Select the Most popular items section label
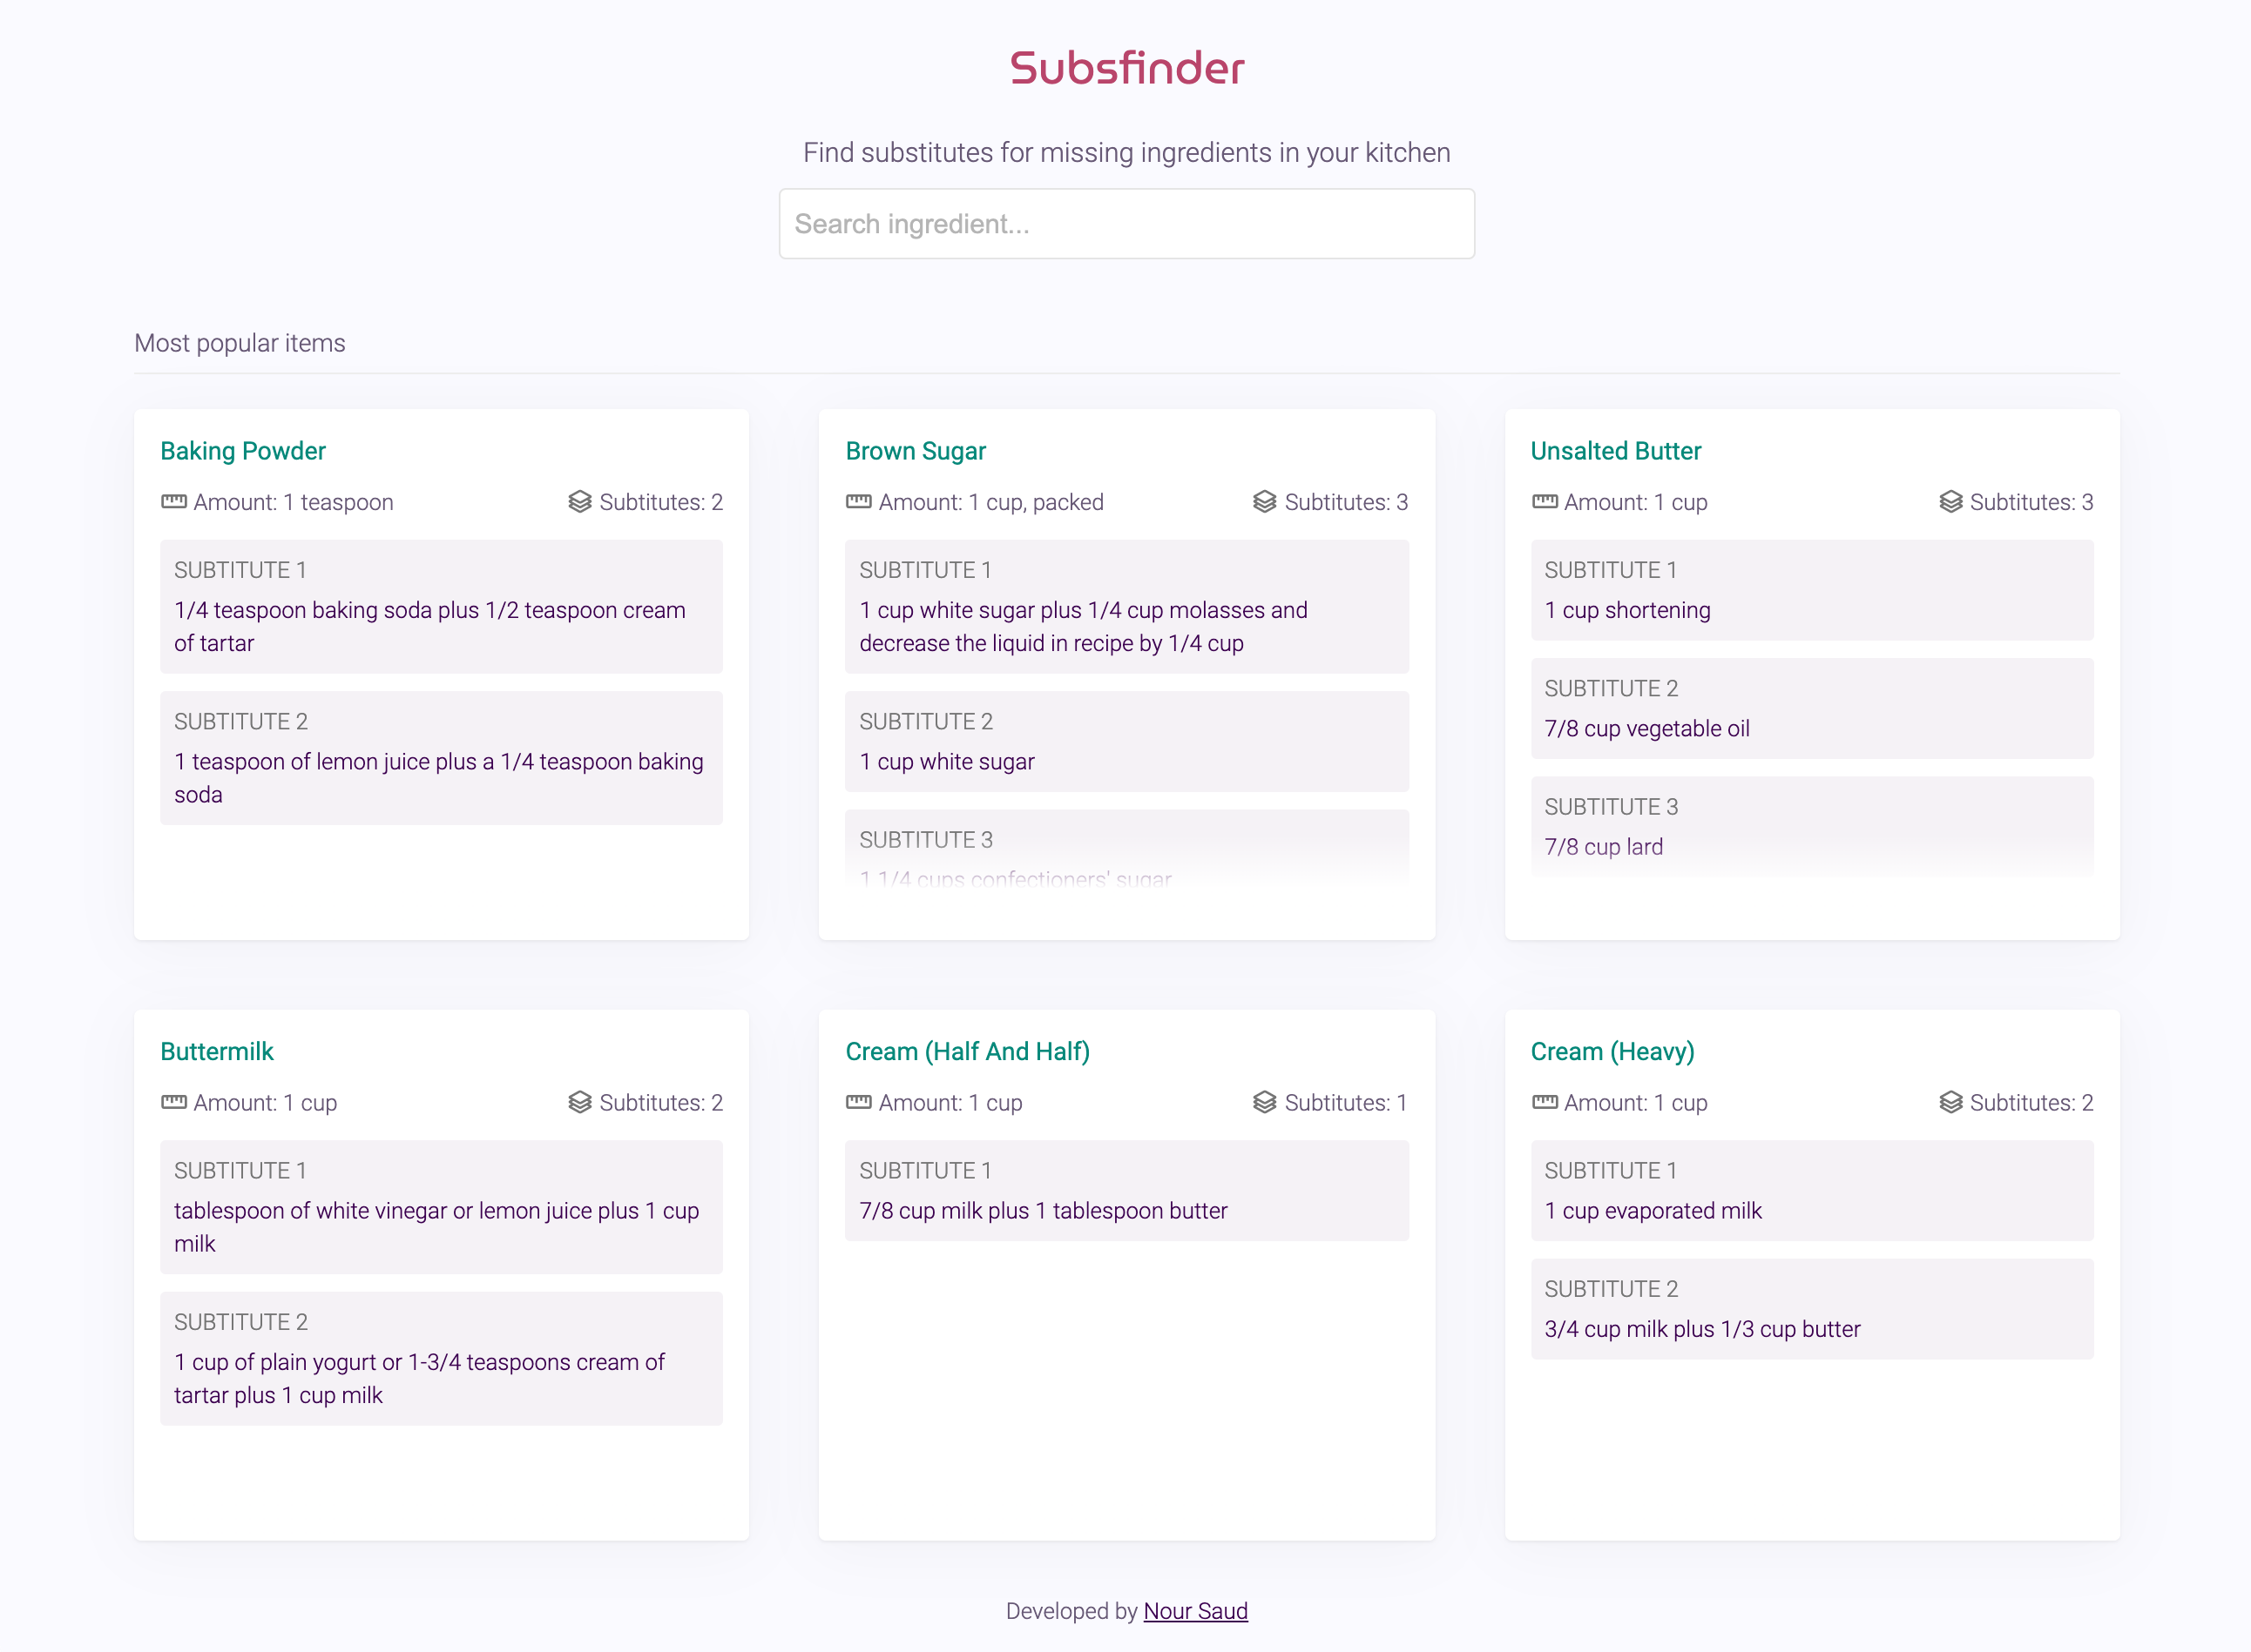 point(240,343)
